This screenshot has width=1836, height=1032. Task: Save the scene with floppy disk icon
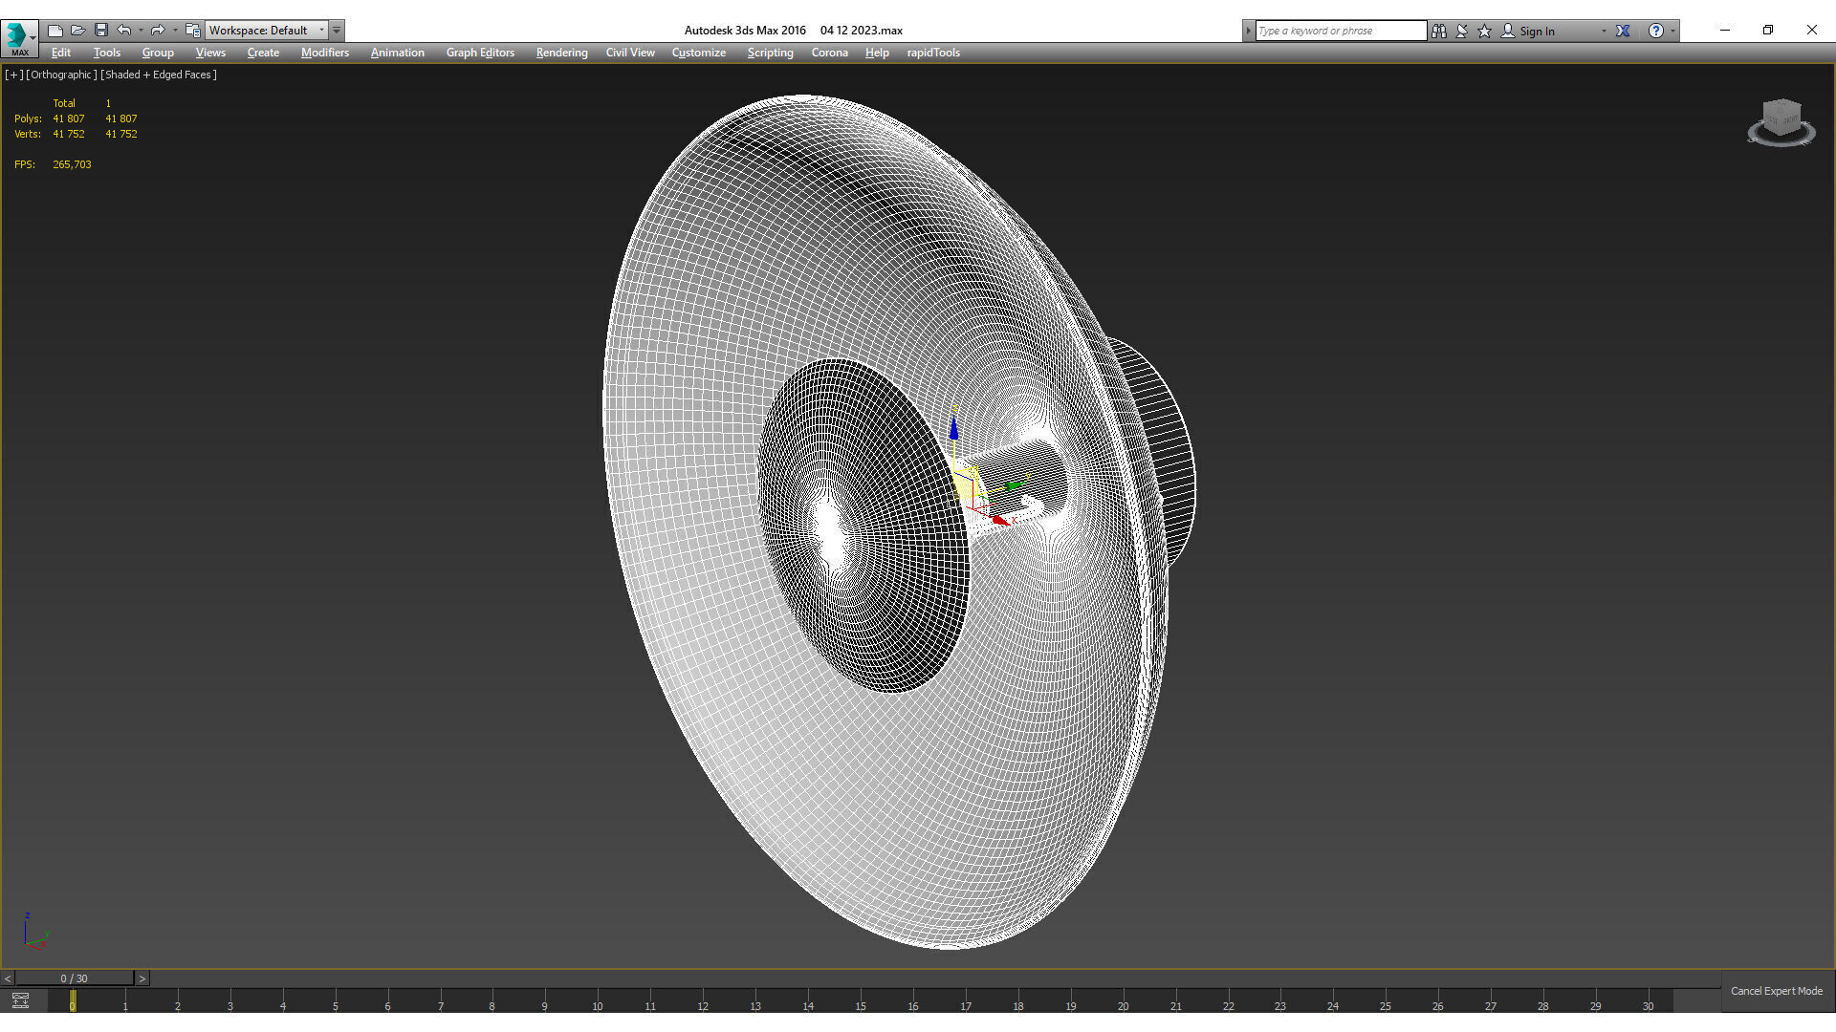(x=100, y=31)
